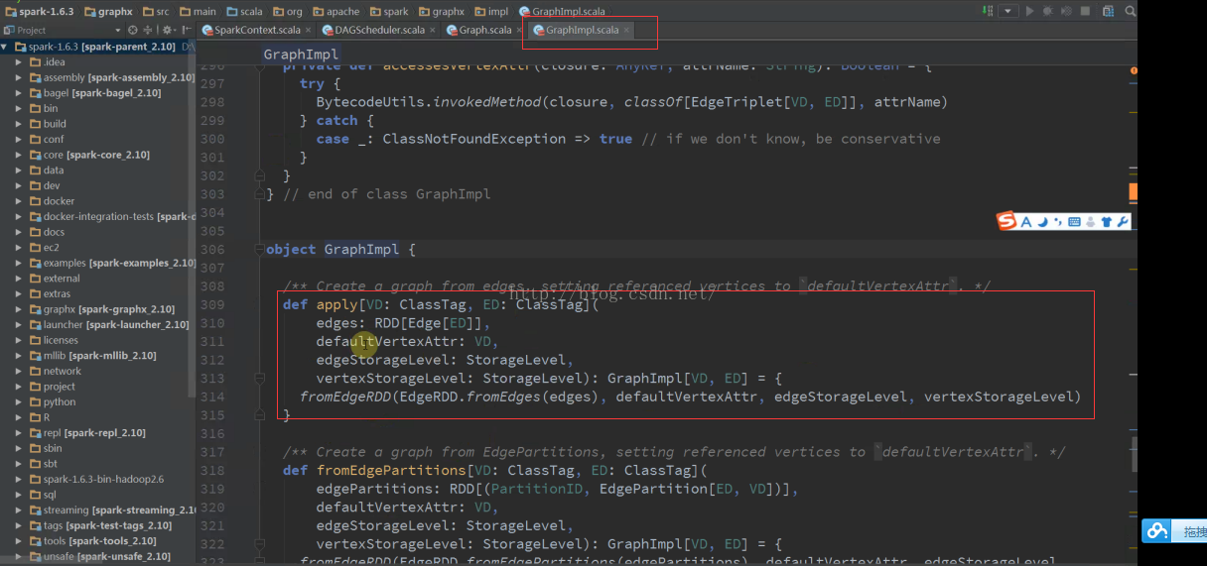
Task: Click the Project panel scroll-from-source icon
Action: (133, 30)
